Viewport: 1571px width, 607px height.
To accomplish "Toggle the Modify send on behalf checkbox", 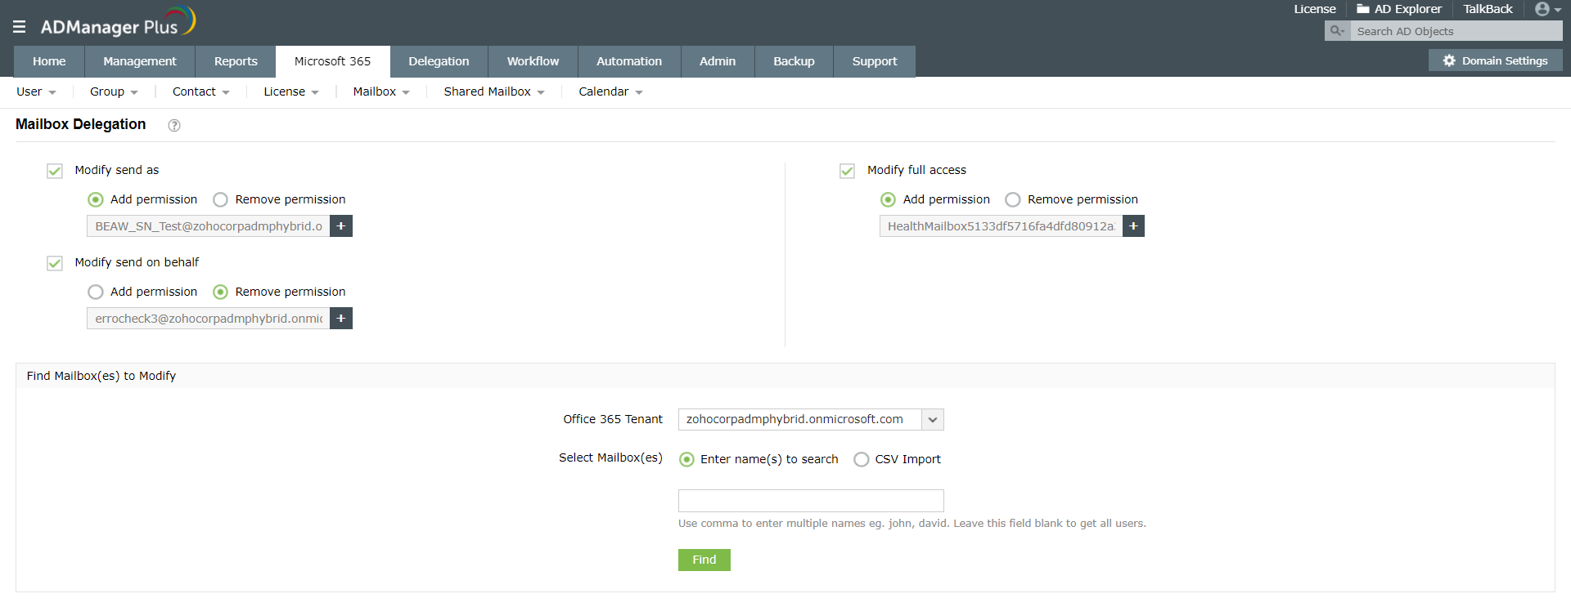I will pyautogui.click(x=55, y=263).
